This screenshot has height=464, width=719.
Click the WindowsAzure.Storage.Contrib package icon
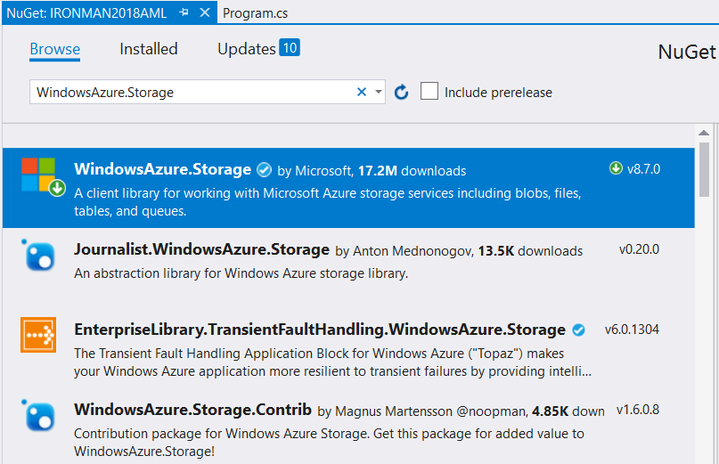[x=38, y=414]
